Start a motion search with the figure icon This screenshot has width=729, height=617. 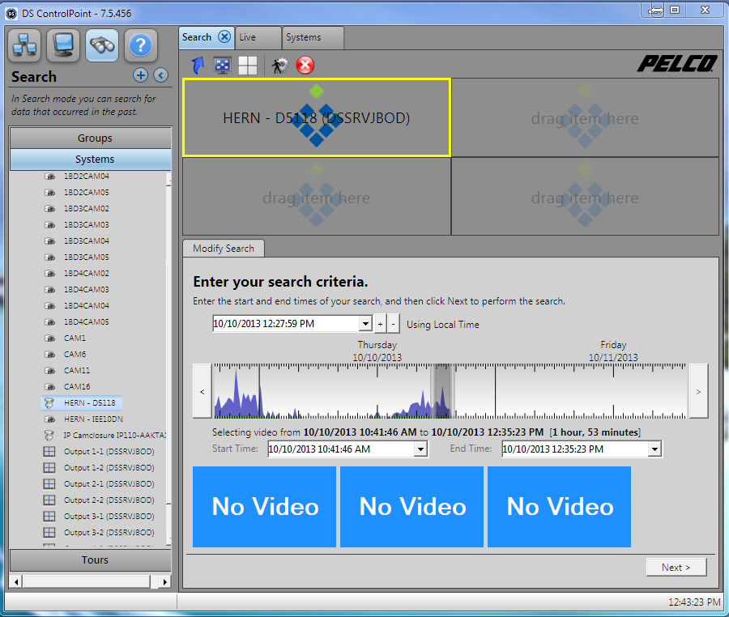[x=278, y=65]
